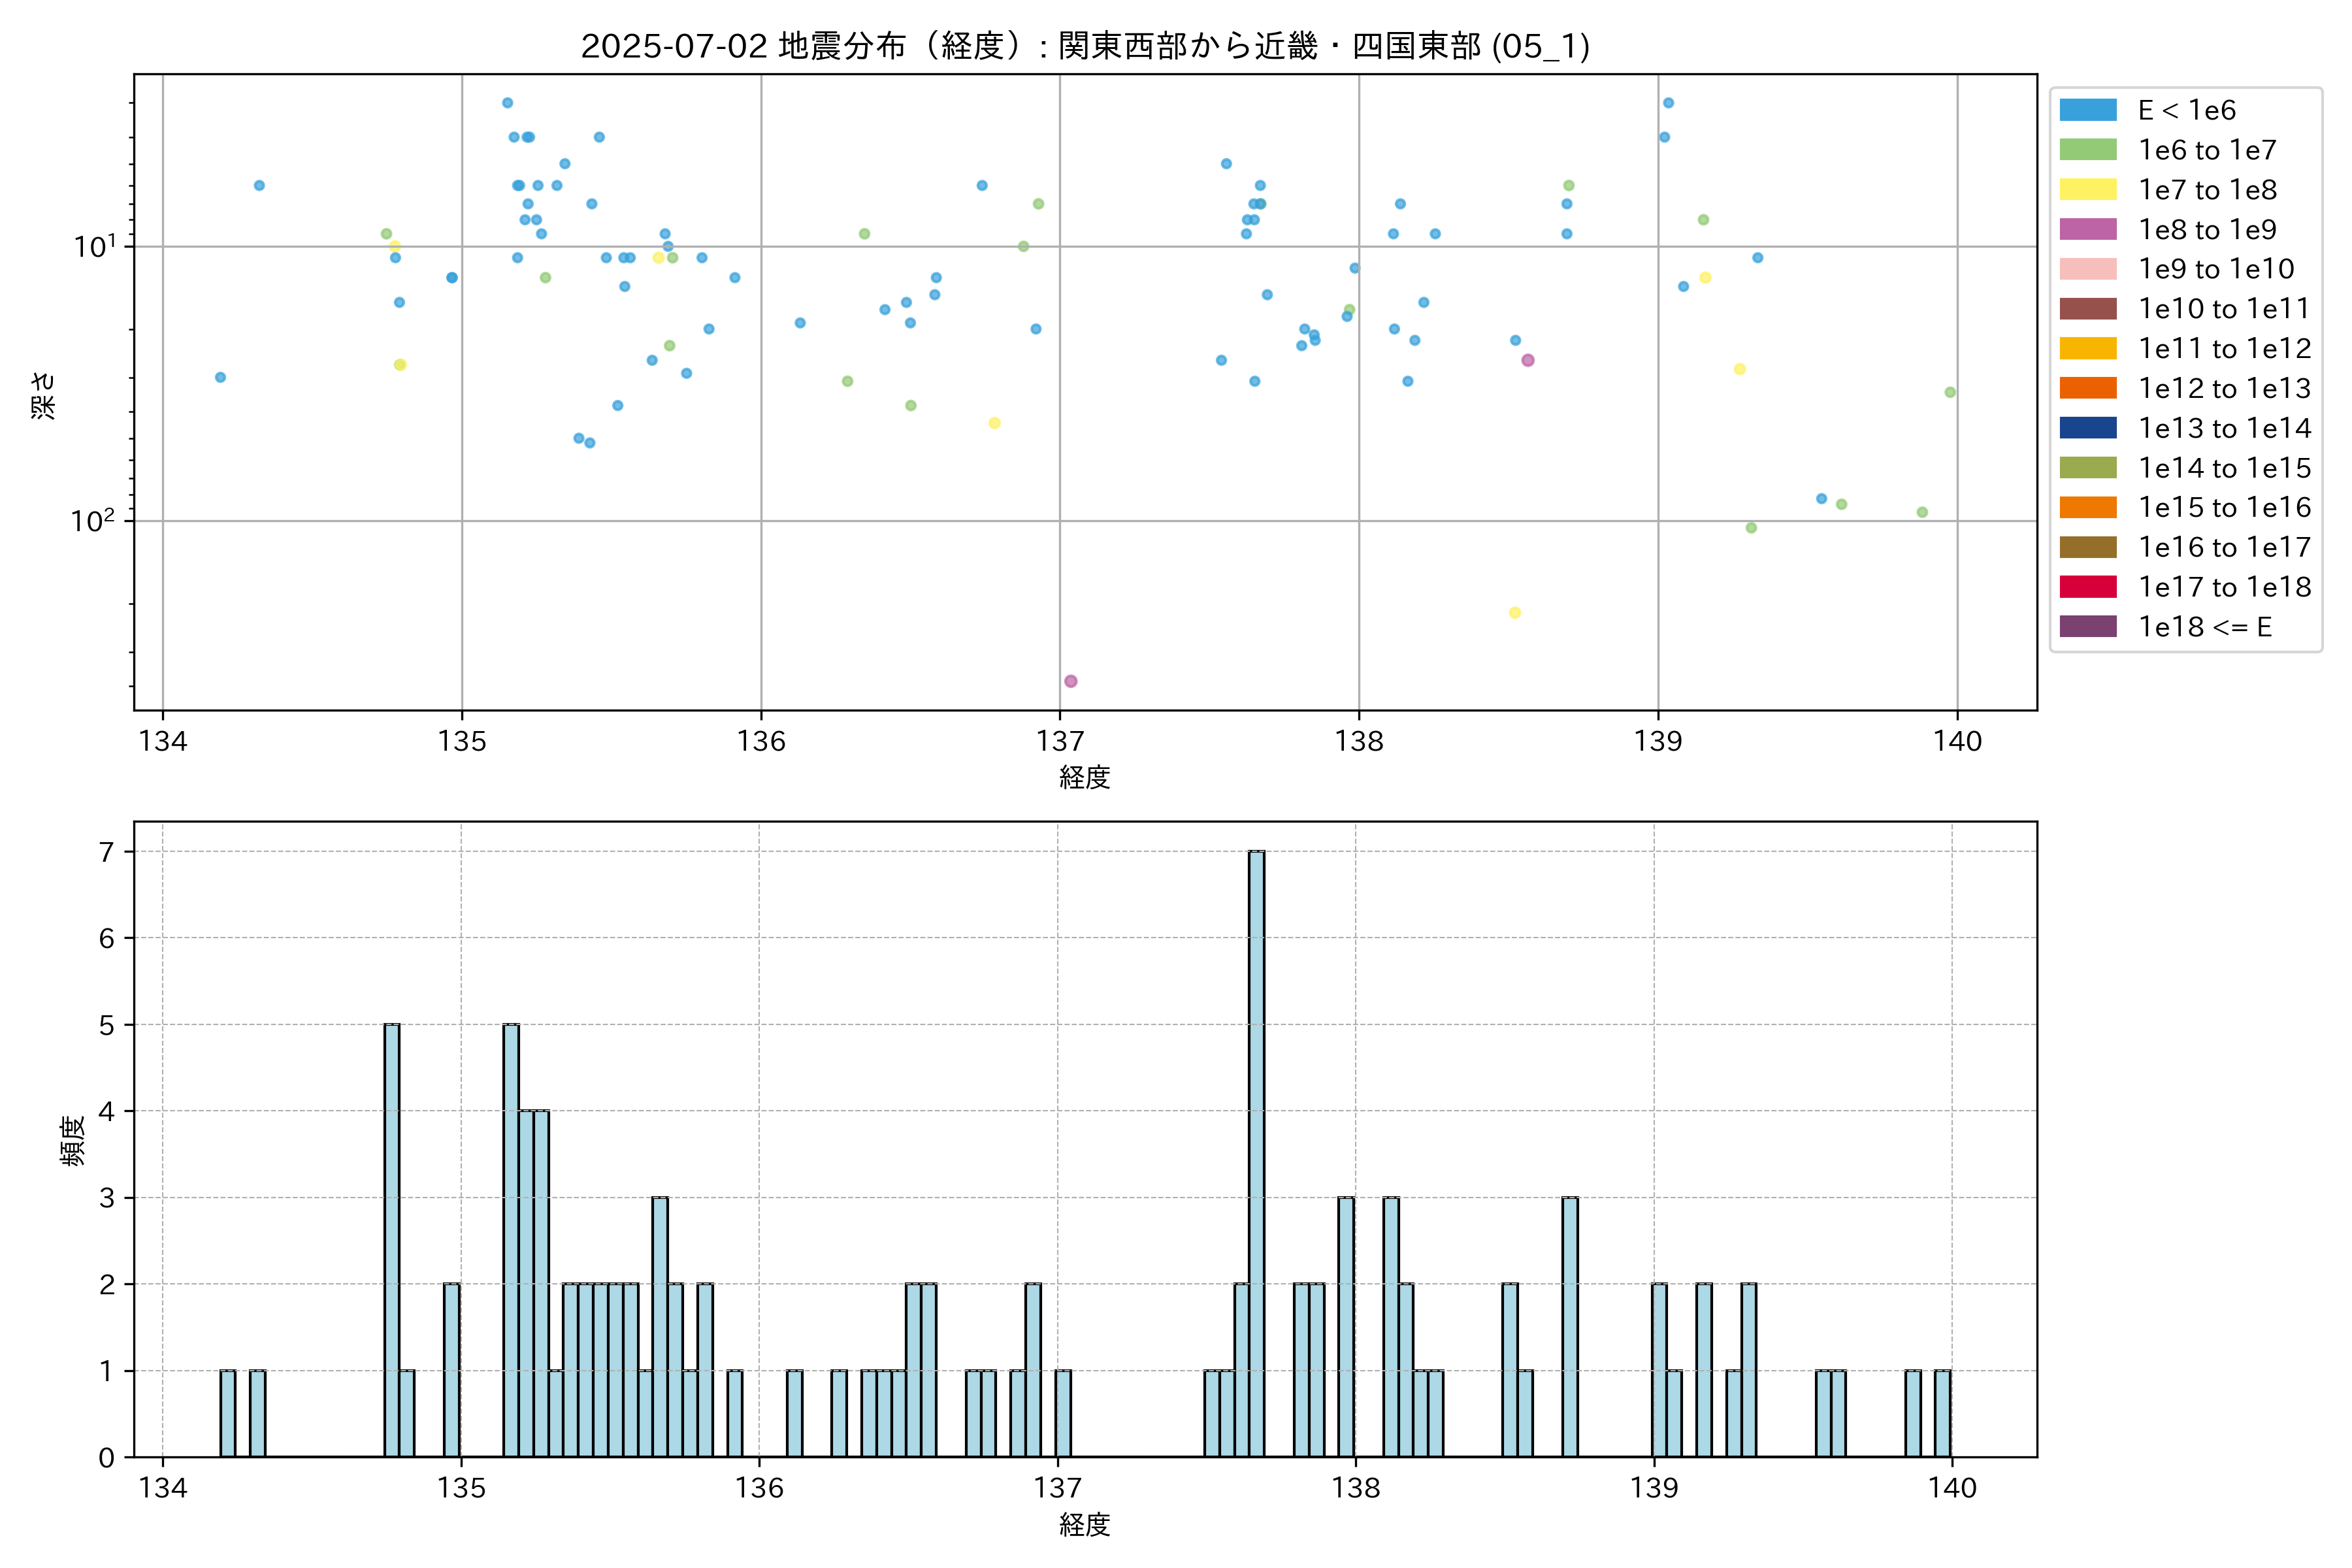Image resolution: width=2352 pixels, height=1568 pixels.
Task: Click the purple scatter point near longitude 137
Action: (x=1070, y=681)
